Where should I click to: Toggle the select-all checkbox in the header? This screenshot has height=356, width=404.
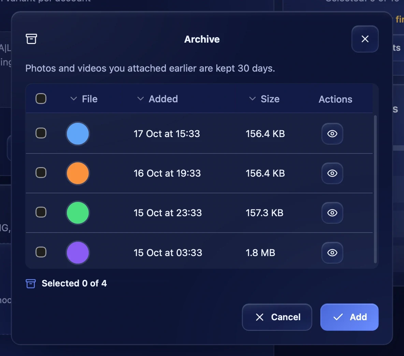coord(41,99)
